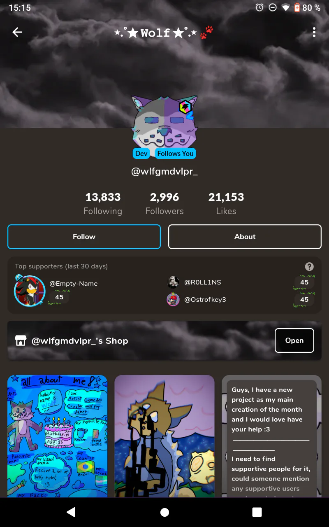Open @Ostrofkey3 supporter avatar

point(173,299)
